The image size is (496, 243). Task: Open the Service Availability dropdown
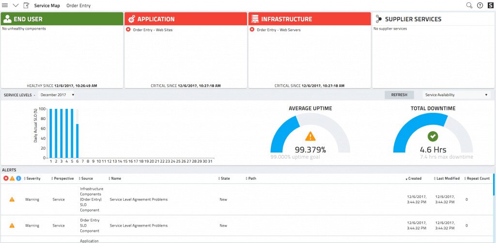(456, 95)
